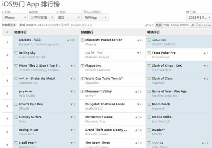Open The Room Three app link
The width and height of the screenshot is (212, 148).
click(97, 143)
